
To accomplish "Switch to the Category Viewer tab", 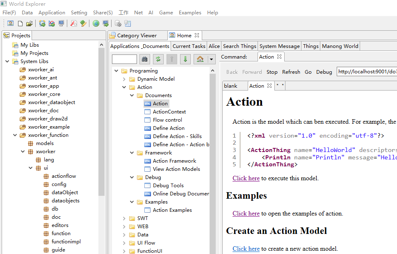I will click(137, 35).
